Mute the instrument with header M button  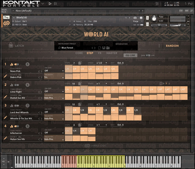coord(147,24)
